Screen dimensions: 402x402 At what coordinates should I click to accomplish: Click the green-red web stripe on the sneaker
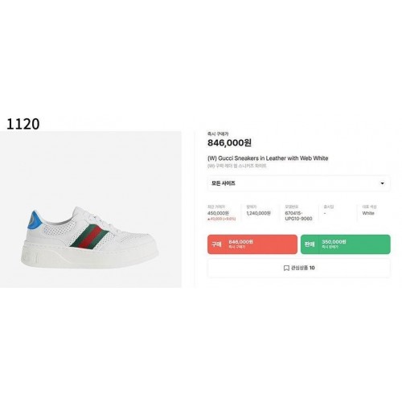tap(89, 236)
